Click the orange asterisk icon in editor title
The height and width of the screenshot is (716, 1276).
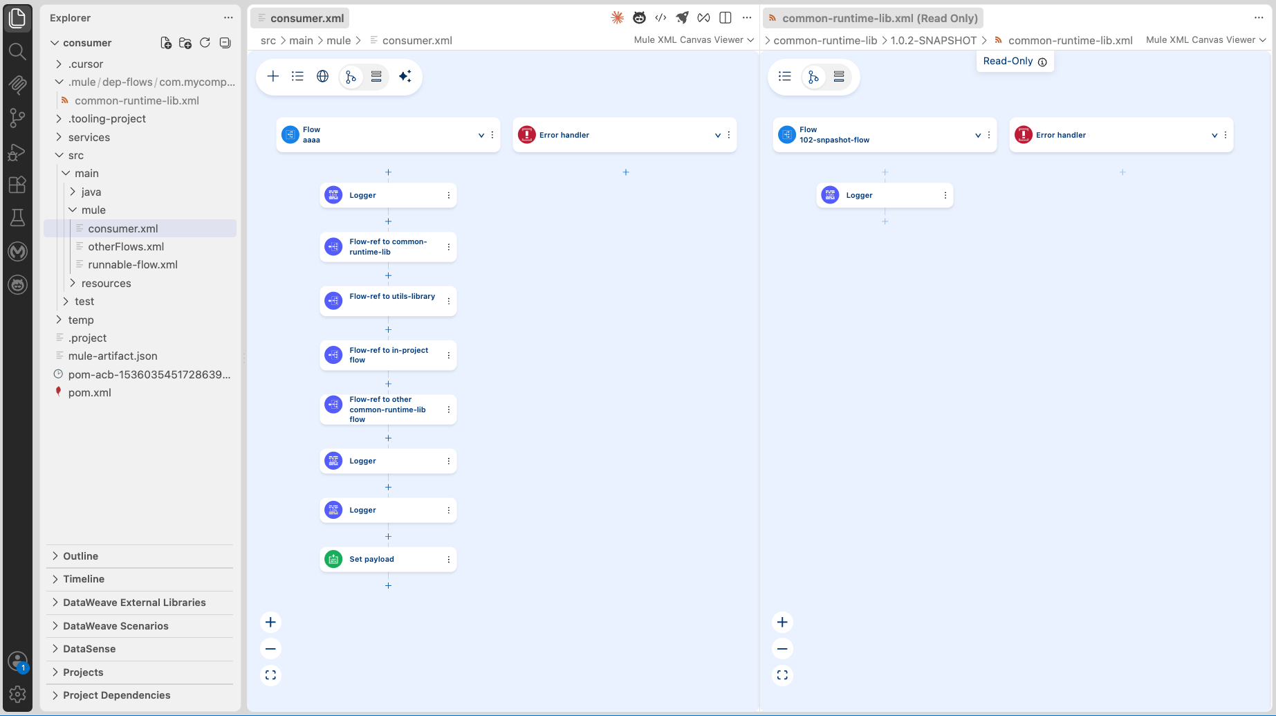tap(618, 18)
